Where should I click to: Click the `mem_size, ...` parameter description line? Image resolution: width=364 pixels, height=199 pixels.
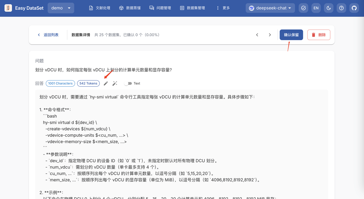(153, 180)
